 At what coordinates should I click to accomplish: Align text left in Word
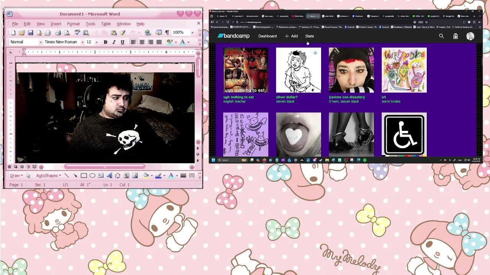click(x=133, y=42)
